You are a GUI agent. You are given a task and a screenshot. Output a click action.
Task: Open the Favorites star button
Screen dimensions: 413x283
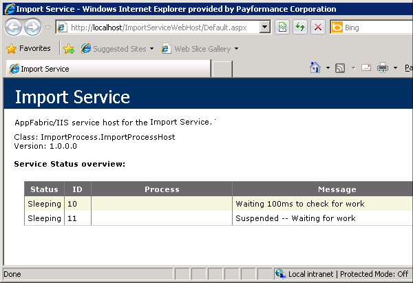[x=28, y=49]
